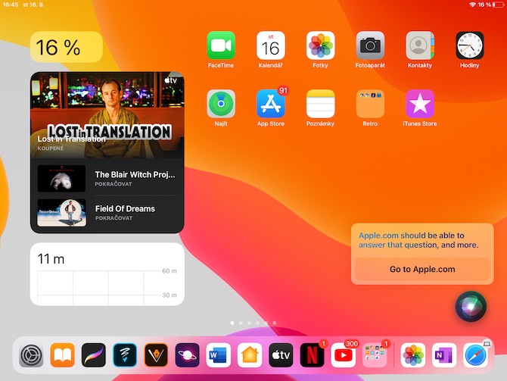
Task: Open Settings from the dock
Action: coord(31,355)
